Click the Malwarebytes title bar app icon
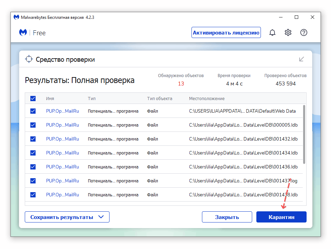The image size is (331, 249). click(16, 17)
